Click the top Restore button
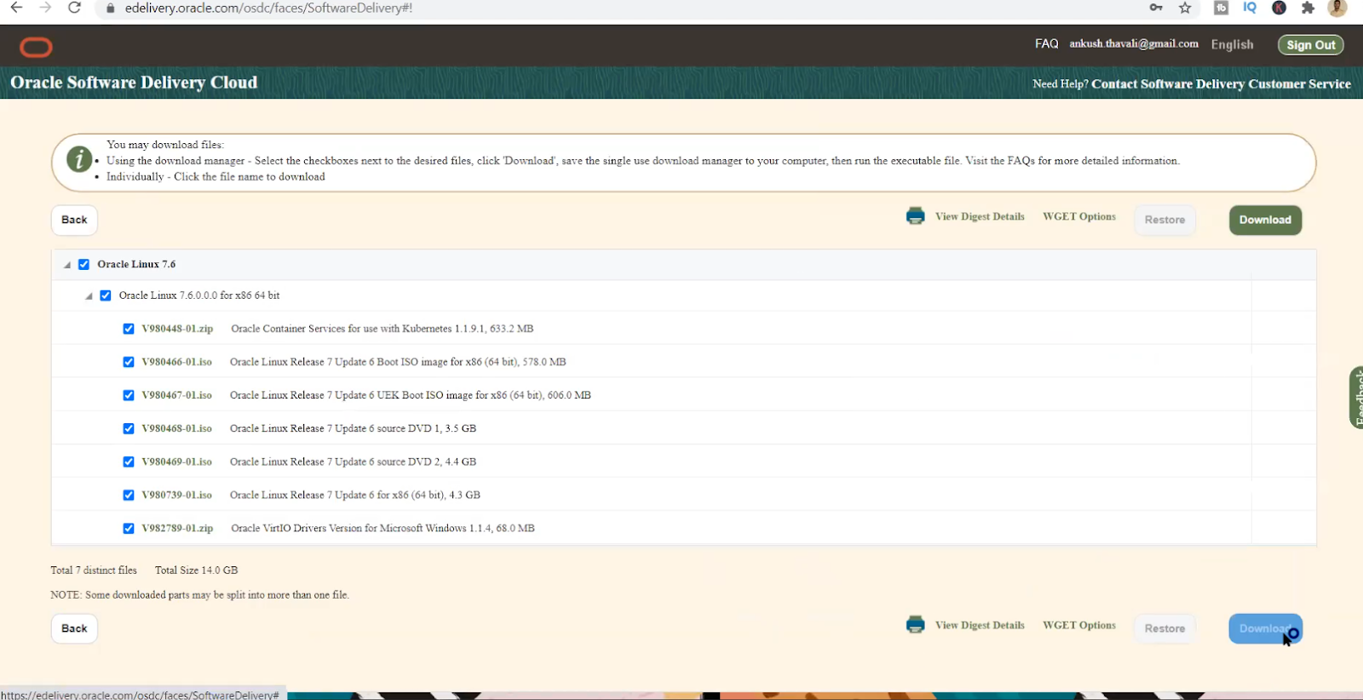 point(1165,220)
